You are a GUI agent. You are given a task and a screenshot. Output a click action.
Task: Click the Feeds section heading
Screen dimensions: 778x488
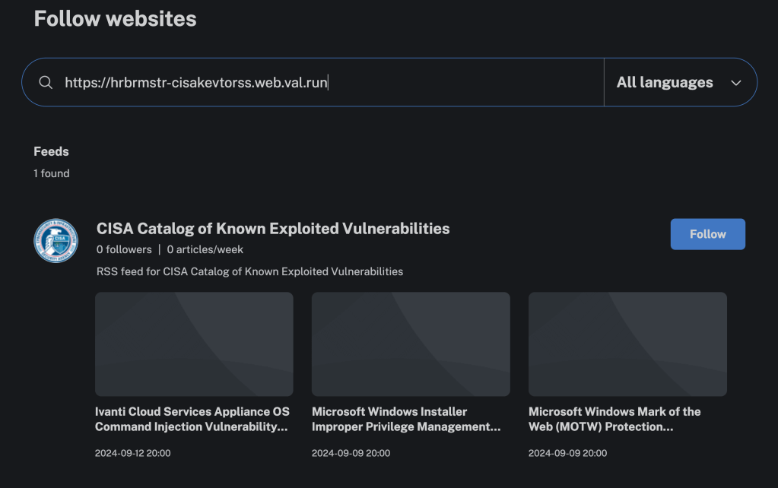point(51,151)
